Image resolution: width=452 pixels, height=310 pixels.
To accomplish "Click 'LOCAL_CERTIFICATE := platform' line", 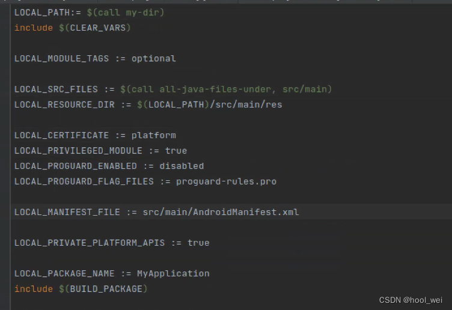I will 95,135.
